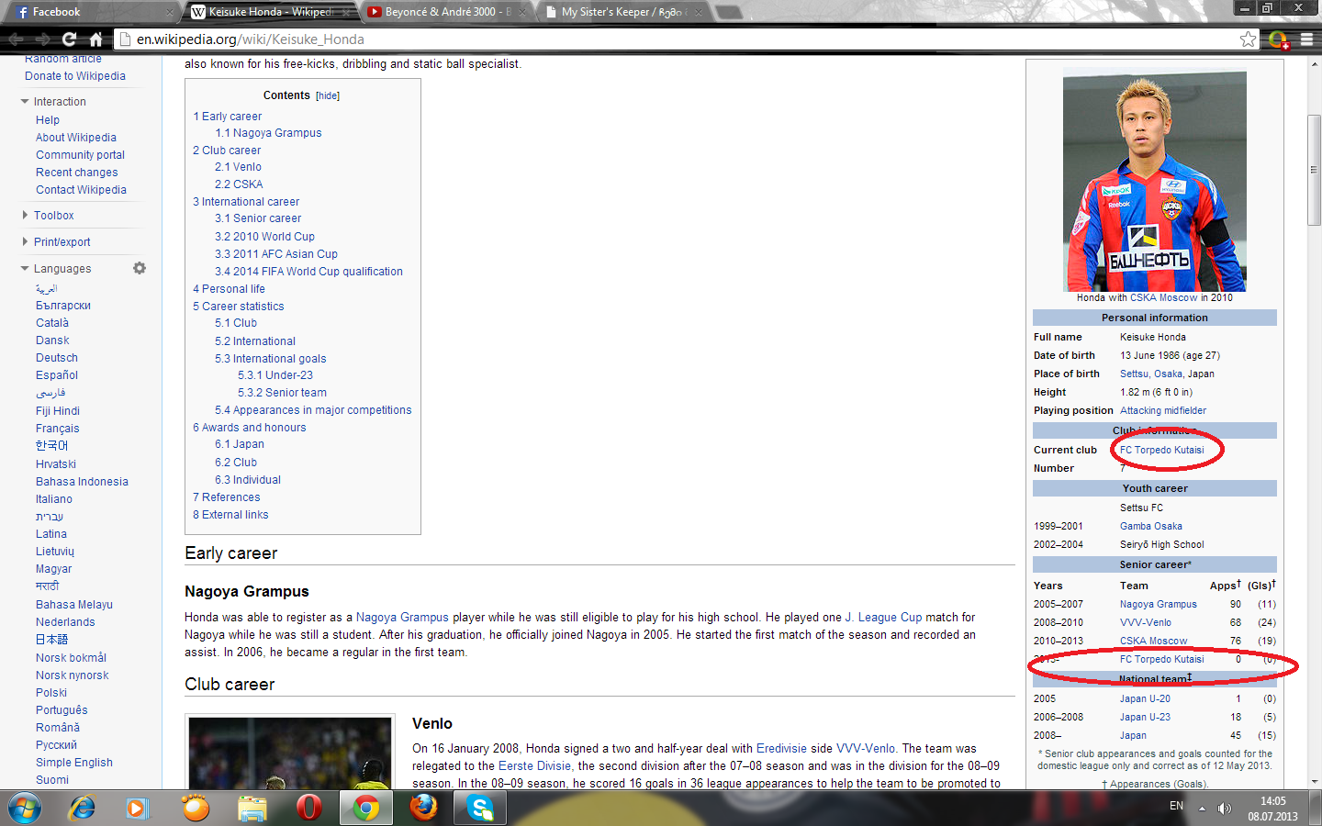Bookmark this page with the star icon
Image resolution: width=1322 pixels, height=826 pixels.
coord(1248,39)
